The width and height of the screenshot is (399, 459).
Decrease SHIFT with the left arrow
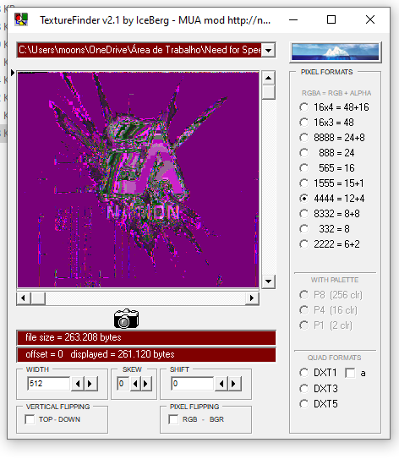221,384
